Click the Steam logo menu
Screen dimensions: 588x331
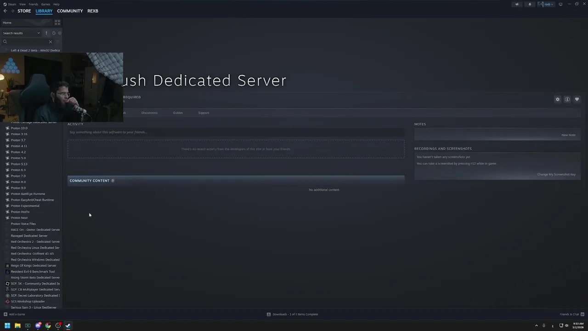pos(5,4)
